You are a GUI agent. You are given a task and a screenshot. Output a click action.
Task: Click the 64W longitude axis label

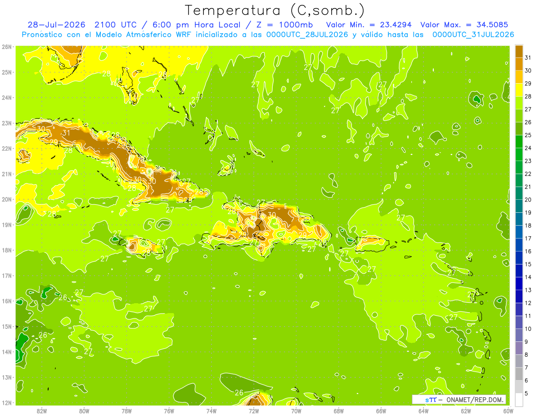coord(423,411)
